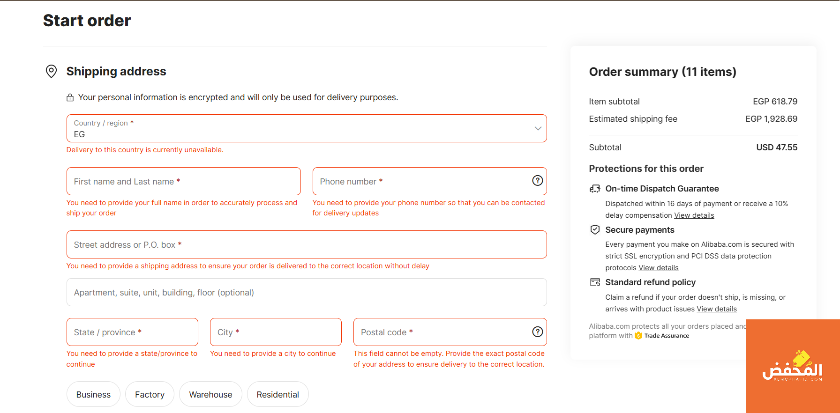
Task: Click the 'Delivery to this country is currently unavailable' message
Action: click(x=145, y=150)
